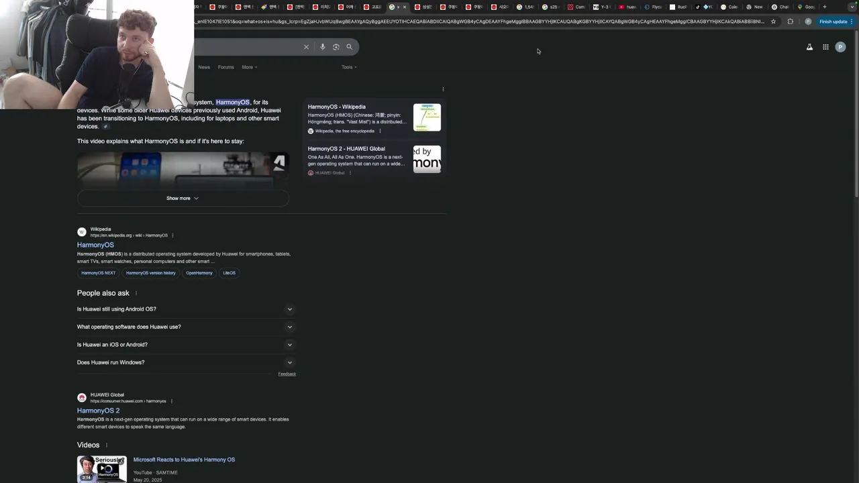
Task: Click the HarmonyOS version history chip
Action: pyautogui.click(x=151, y=273)
